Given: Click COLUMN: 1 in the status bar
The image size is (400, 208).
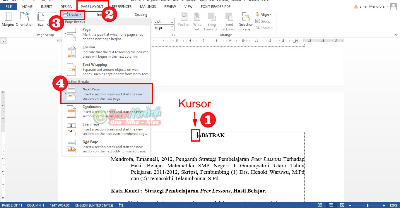Looking at the screenshot, I should pos(35,205).
